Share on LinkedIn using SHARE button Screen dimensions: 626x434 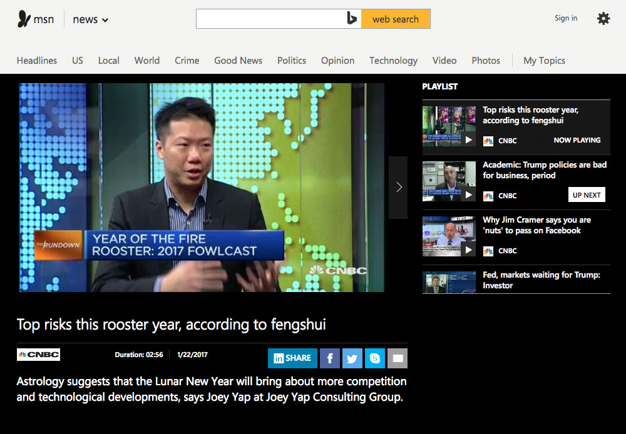click(292, 358)
